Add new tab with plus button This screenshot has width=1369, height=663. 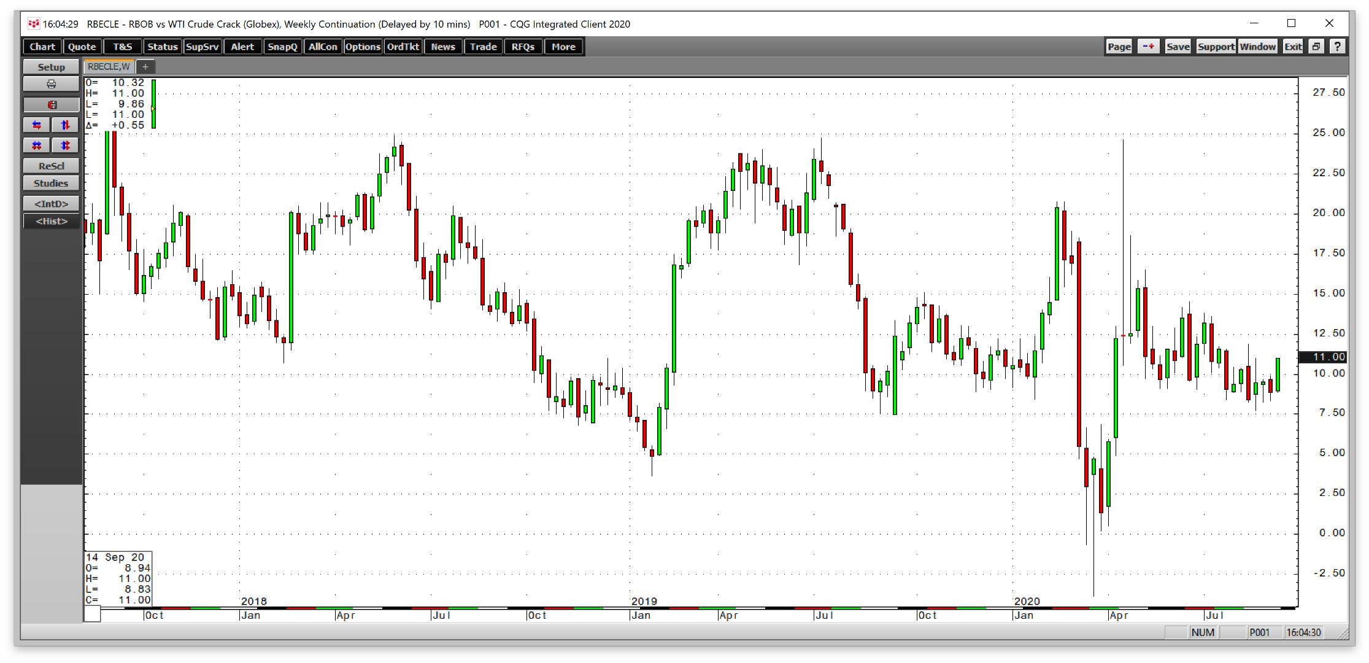(x=145, y=67)
